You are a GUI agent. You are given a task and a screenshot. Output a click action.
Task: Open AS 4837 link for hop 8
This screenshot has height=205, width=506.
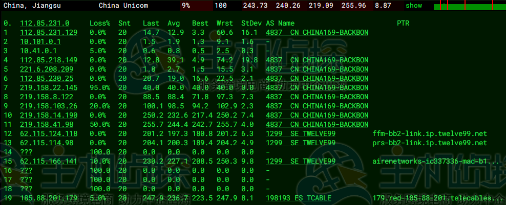pos(317,97)
